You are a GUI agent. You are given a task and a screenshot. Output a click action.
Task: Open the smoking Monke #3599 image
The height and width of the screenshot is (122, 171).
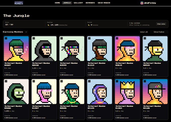pyautogui.click(x=72, y=49)
